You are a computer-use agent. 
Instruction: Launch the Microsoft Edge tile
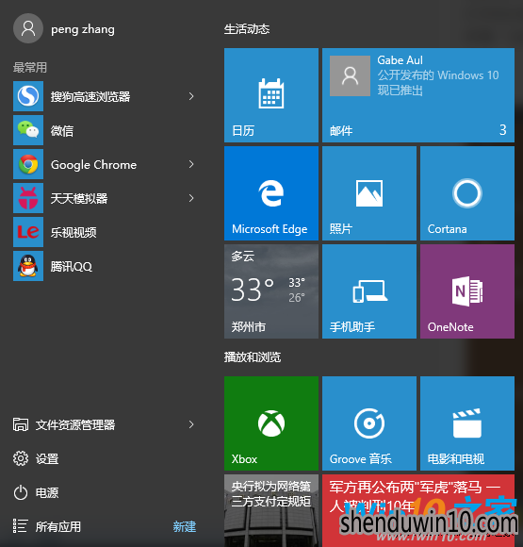coord(271,193)
